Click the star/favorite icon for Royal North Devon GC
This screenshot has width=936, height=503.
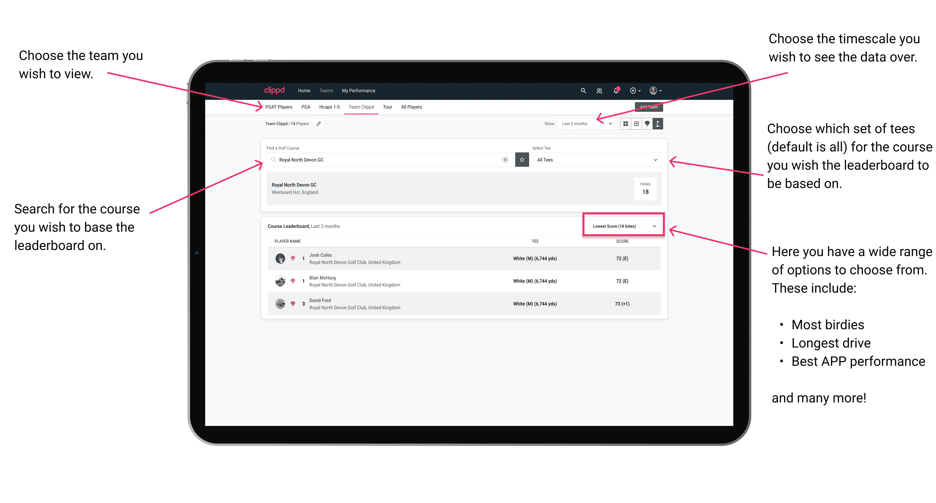click(522, 159)
